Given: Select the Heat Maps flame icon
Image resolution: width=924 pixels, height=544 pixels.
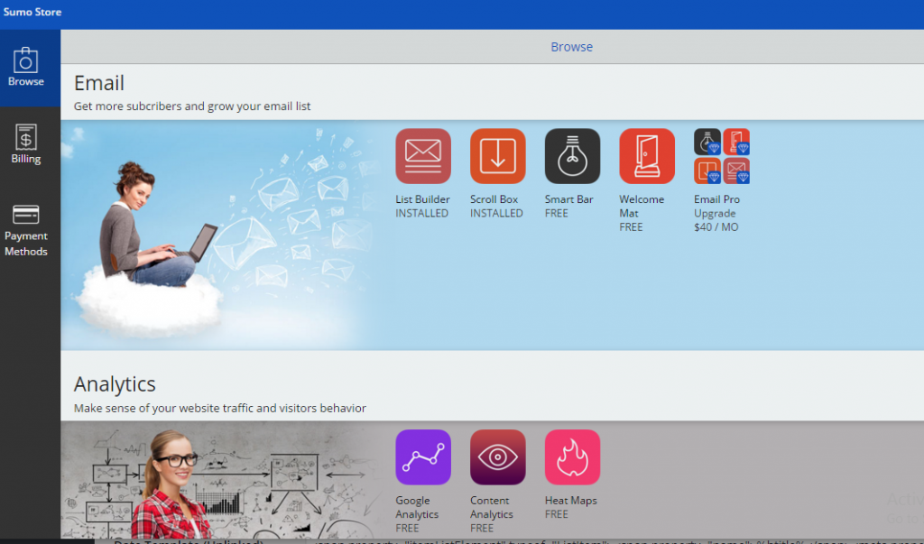Looking at the screenshot, I should [572, 457].
